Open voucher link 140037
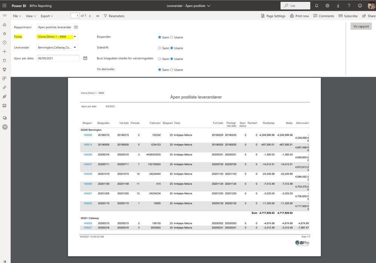Viewport: 376px width, 263px height. click(x=88, y=164)
